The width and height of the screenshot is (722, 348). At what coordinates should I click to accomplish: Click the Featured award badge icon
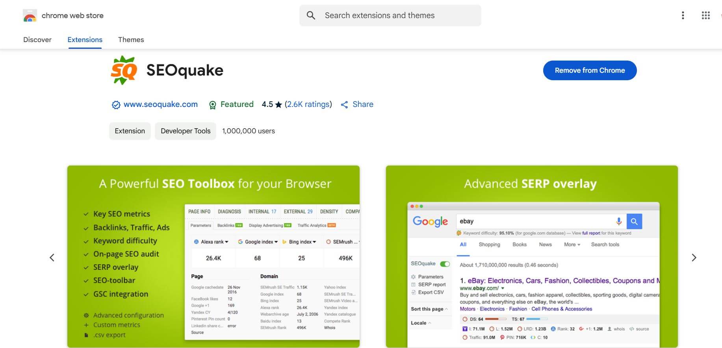click(x=212, y=105)
